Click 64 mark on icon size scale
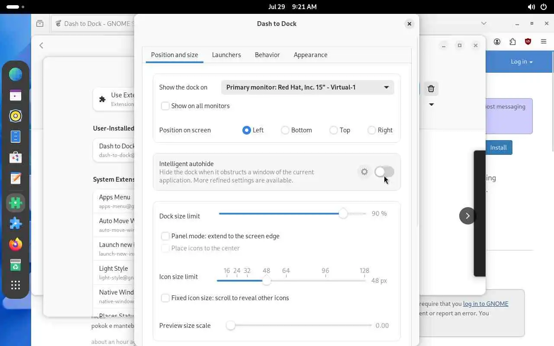554x346 pixels. tap(286, 271)
